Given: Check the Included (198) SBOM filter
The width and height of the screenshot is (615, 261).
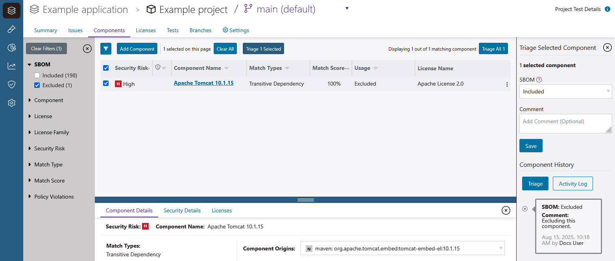Looking at the screenshot, I should click(37, 75).
